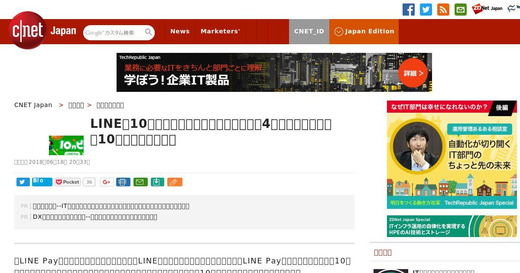Open the sidebar ad about 自動化が切り開く IT部門
Viewport: 520px width, 273px height.
pyautogui.click(x=452, y=155)
